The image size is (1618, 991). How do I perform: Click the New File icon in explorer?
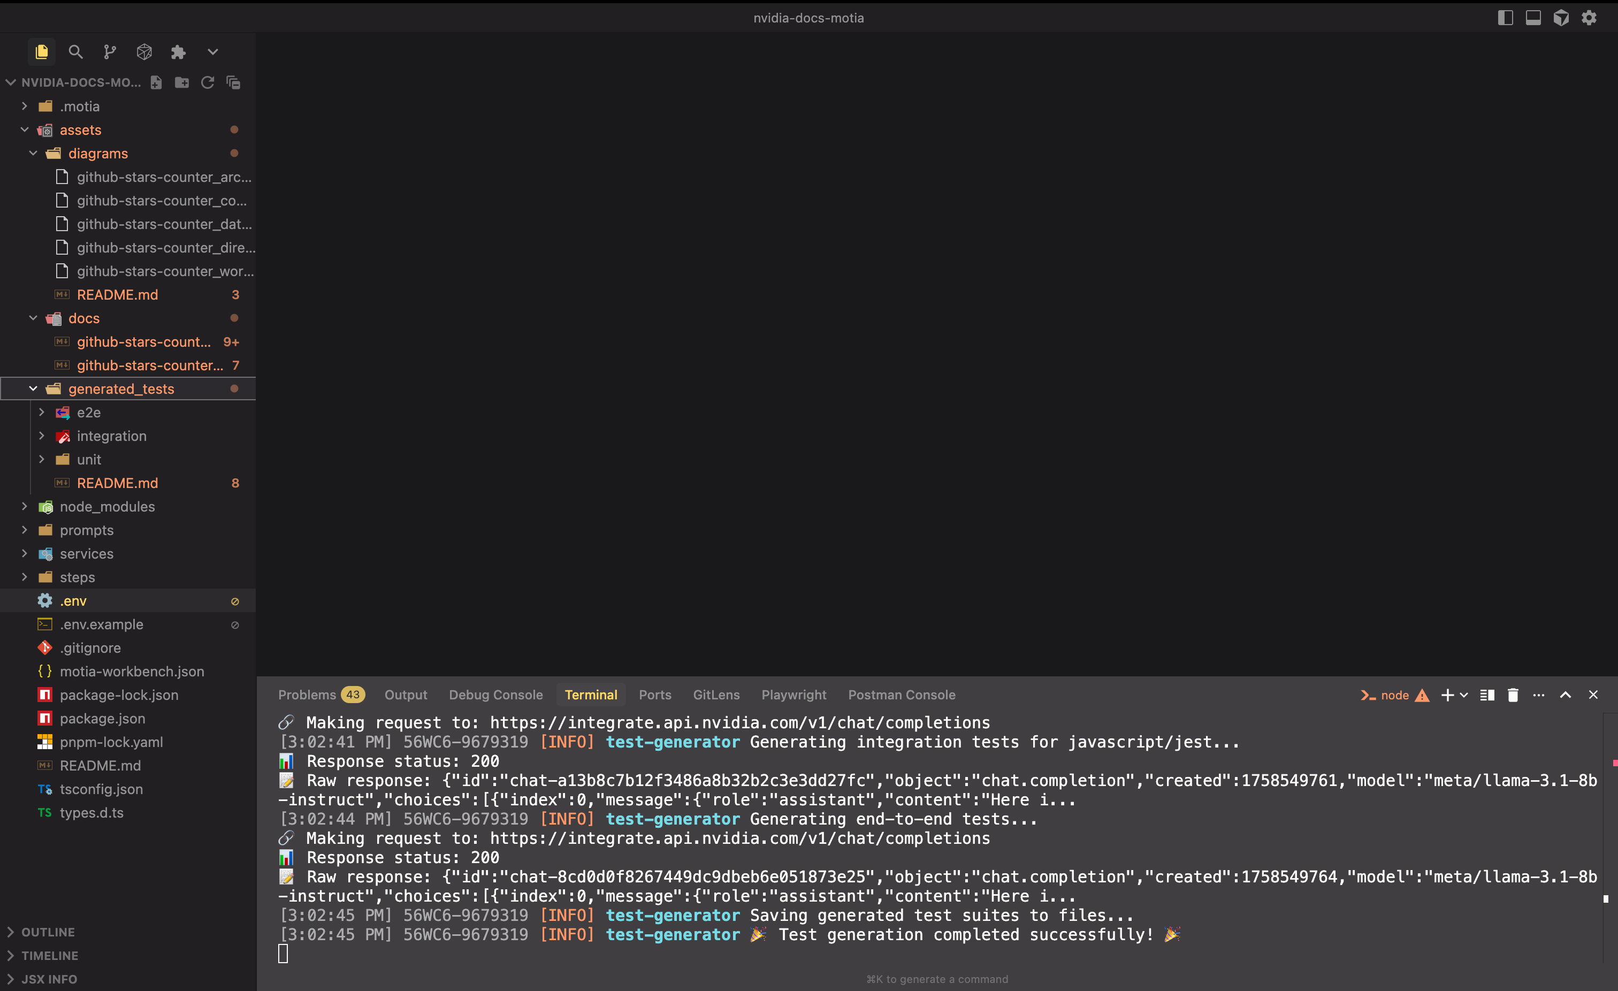point(156,82)
